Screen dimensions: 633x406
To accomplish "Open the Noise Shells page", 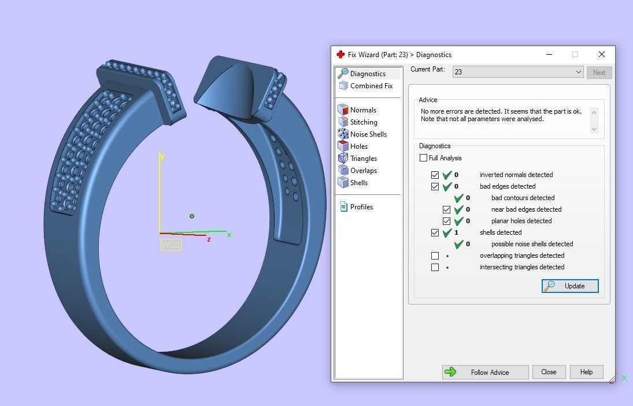I will (x=368, y=134).
